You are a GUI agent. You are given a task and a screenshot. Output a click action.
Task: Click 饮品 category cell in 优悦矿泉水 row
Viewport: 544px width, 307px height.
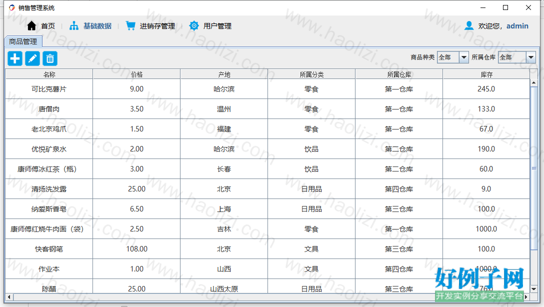pos(311,149)
